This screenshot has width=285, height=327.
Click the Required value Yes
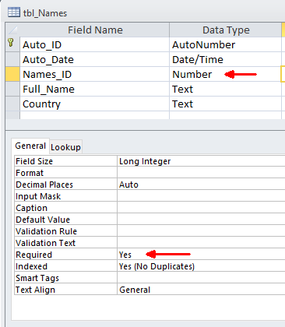pos(201,255)
